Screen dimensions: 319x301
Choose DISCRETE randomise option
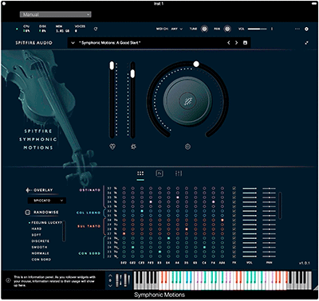click(41, 241)
